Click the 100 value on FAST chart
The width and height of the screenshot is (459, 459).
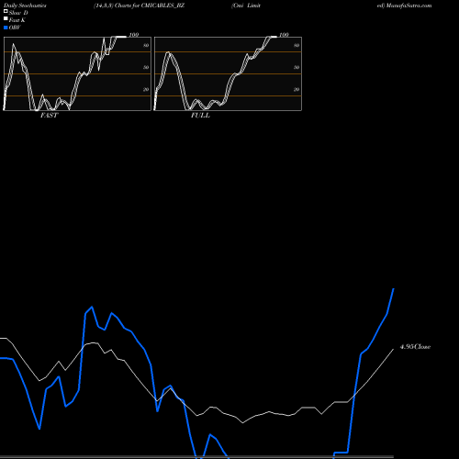click(134, 35)
